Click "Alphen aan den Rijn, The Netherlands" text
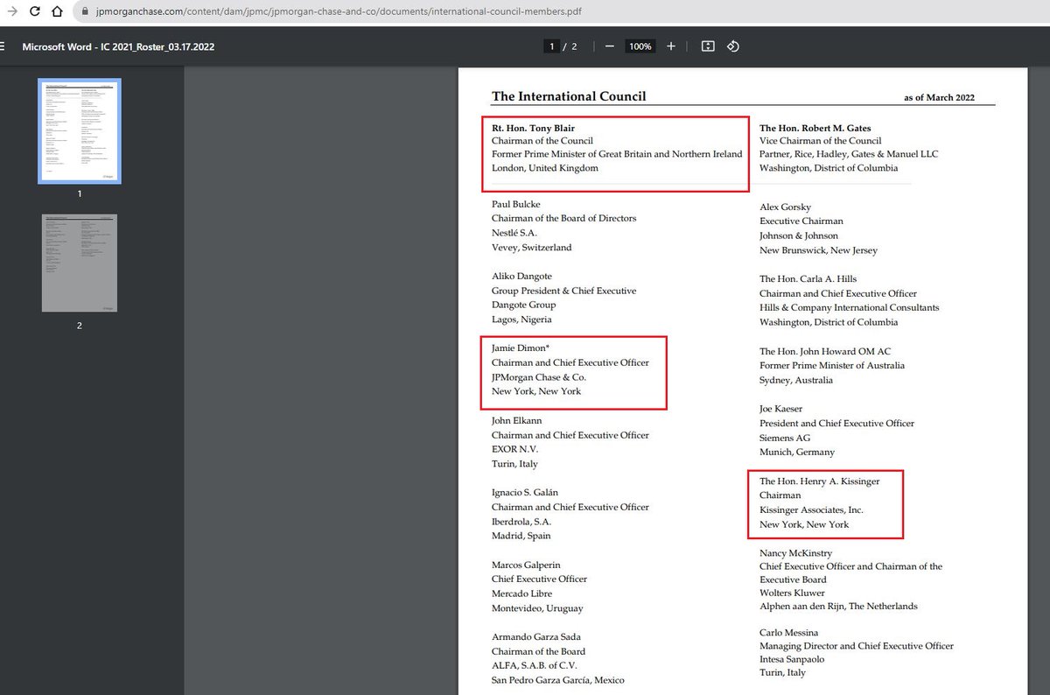The image size is (1050, 695). pyautogui.click(x=838, y=607)
